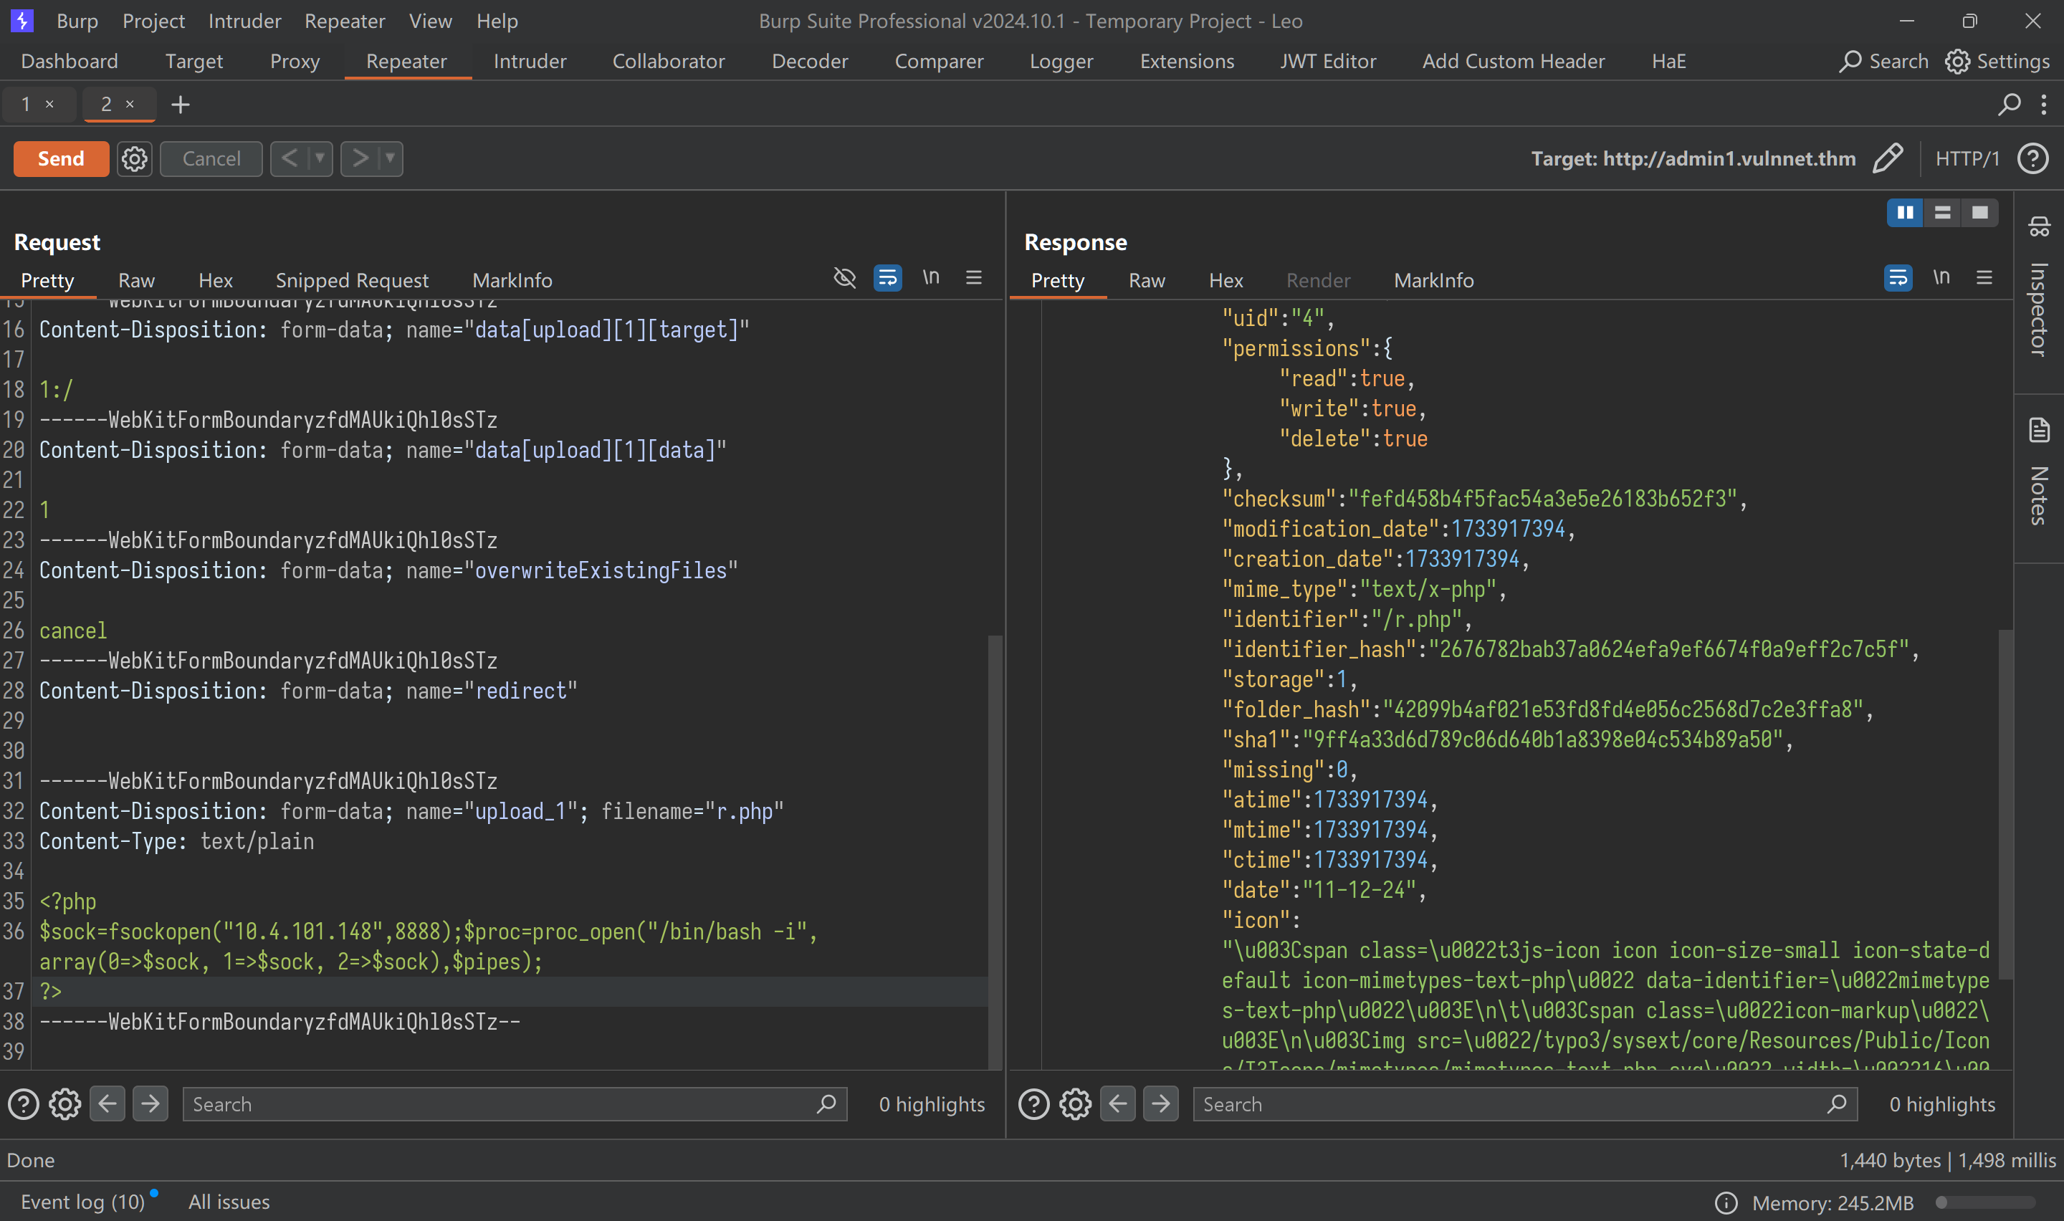Click Request pane vertical scrollbar
The image size is (2064, 1221).
point(995,851)
